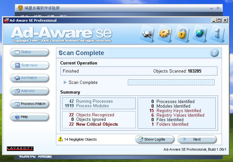233x162 pixels.
Task: Click '0 Modules Identified' line
Action: pos(171,106)
